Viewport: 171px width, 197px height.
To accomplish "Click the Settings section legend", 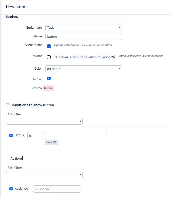I will point(12,17).
